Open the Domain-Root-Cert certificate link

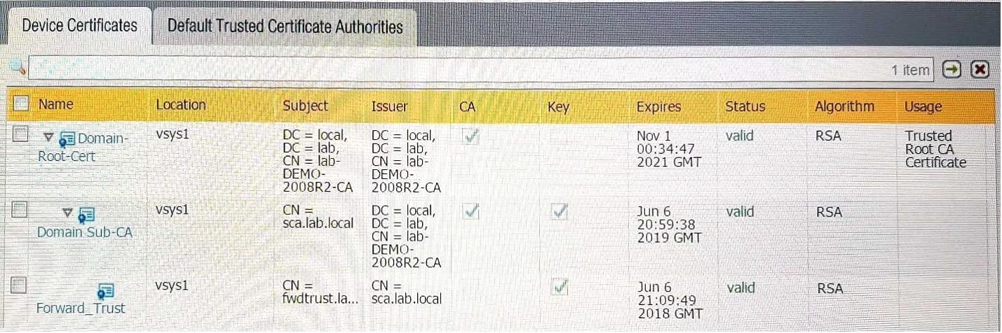[x=83, y=147]
